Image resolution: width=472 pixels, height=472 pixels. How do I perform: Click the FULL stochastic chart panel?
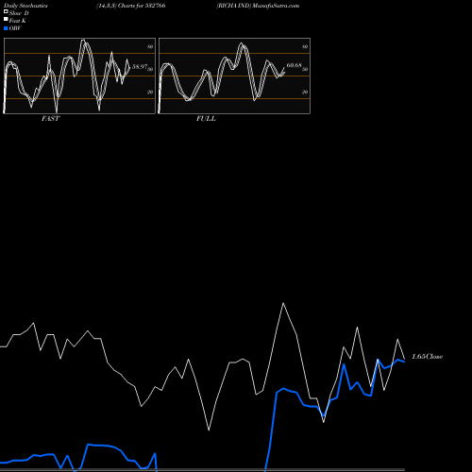[x=234, y=76]
